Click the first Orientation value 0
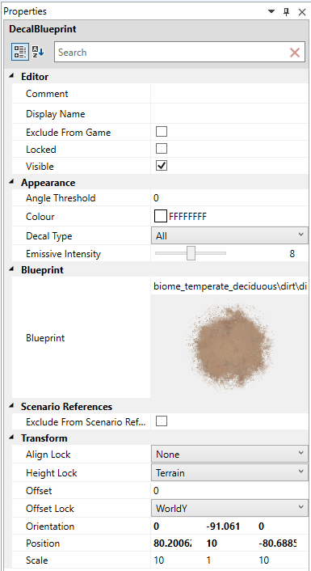311x571 pixels. [157, 527]
